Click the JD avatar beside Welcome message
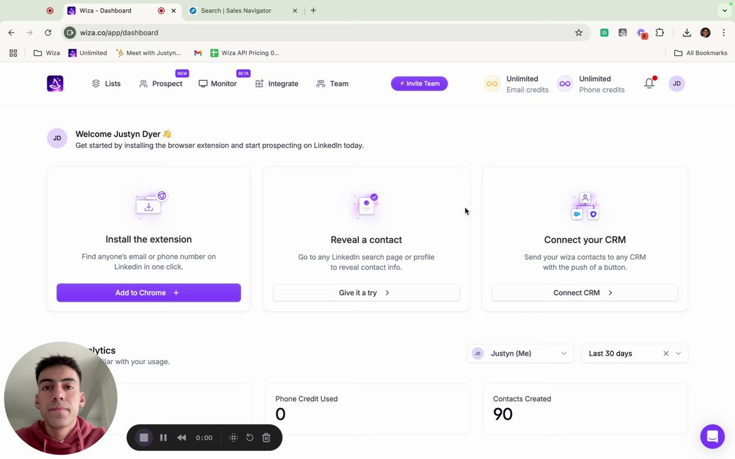 click(x=57, y=138)
